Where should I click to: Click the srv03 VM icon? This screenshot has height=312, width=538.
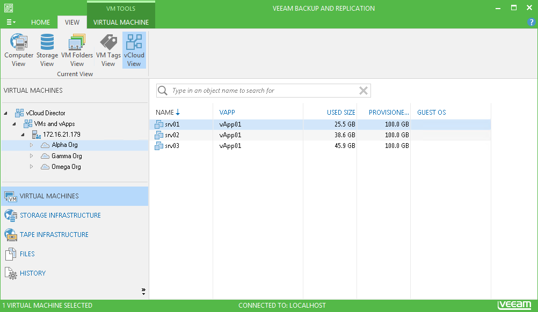pos(159,146)
